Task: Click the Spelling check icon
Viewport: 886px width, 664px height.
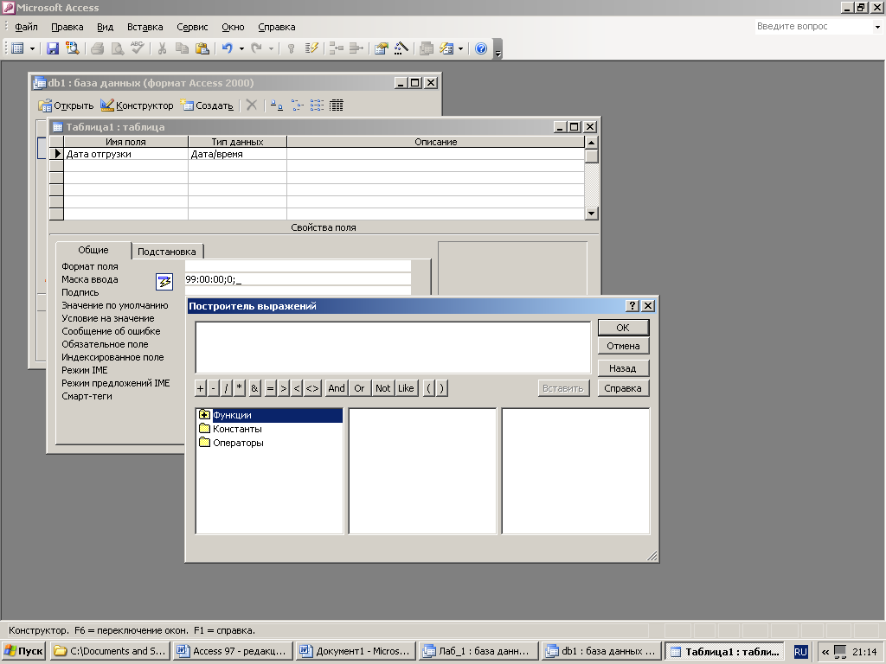Action: coord(137,48)
